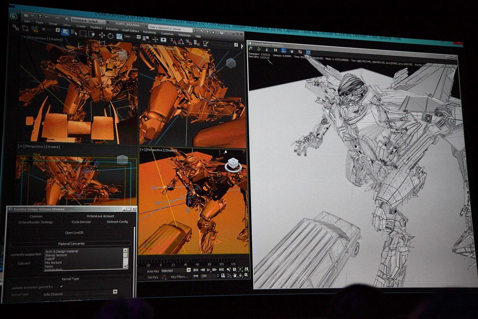The image size is (478, 319).
Task: Open the Edit menu
Action: point(27,22)
